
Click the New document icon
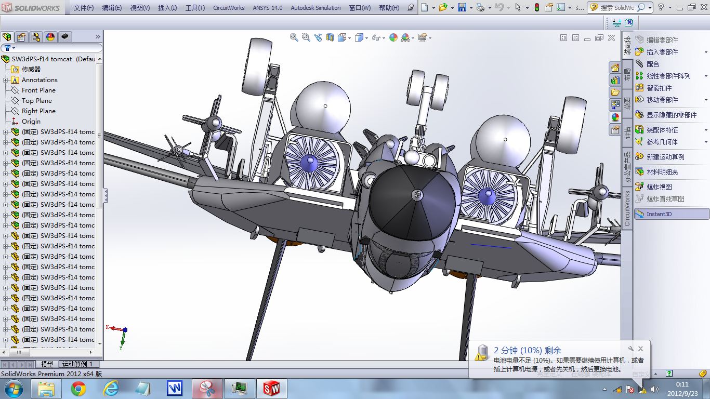425,8
